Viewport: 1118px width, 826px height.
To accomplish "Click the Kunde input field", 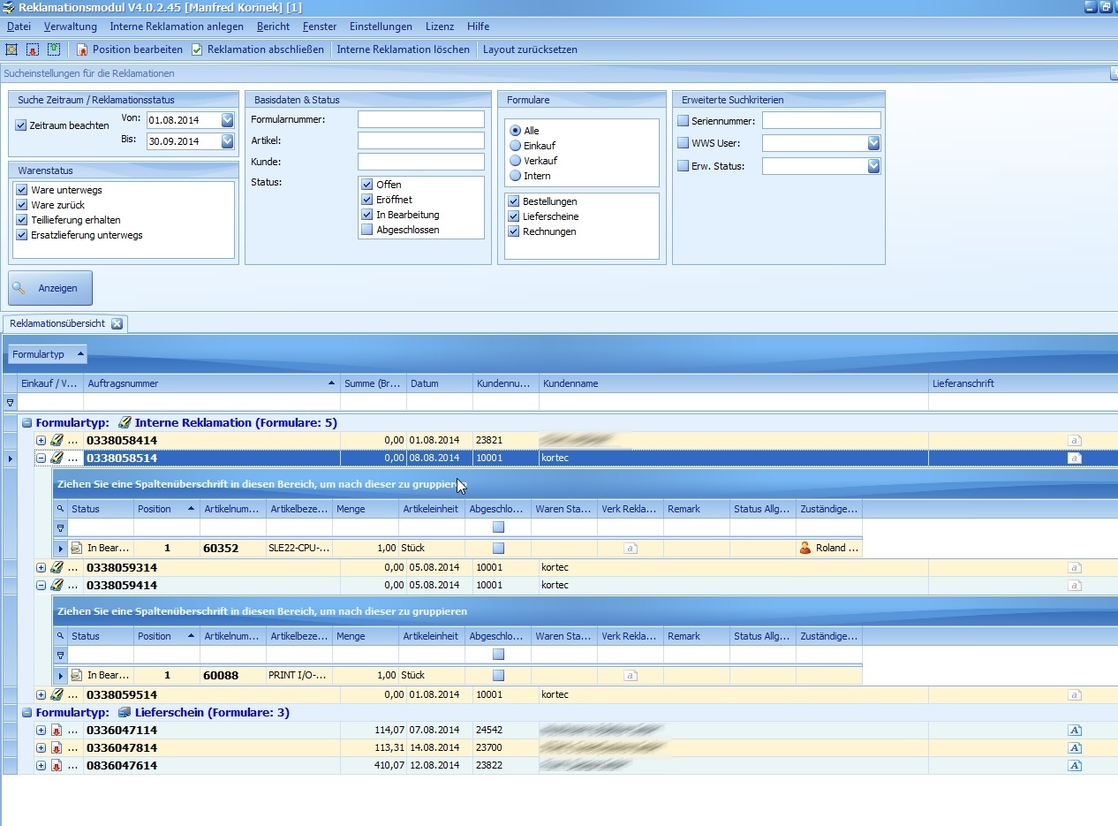I will (x=421, y=162).
